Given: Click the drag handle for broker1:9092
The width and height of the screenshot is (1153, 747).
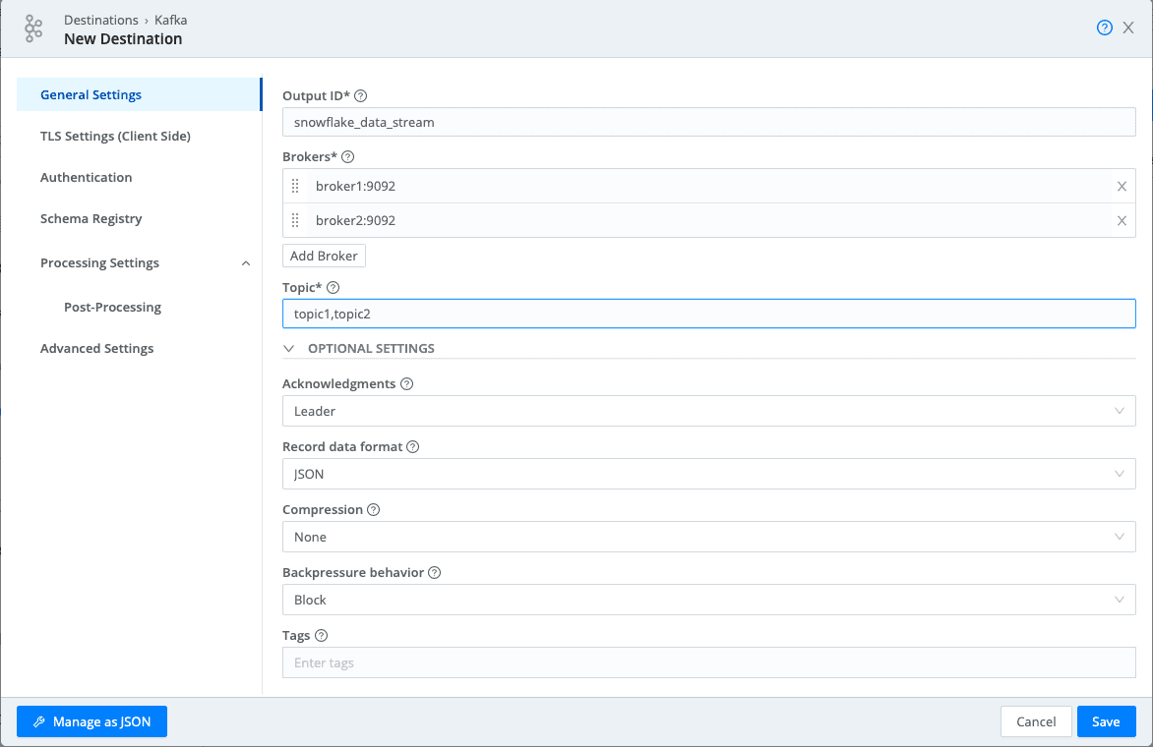Looking at the screenshot, I should pos(295,187).
